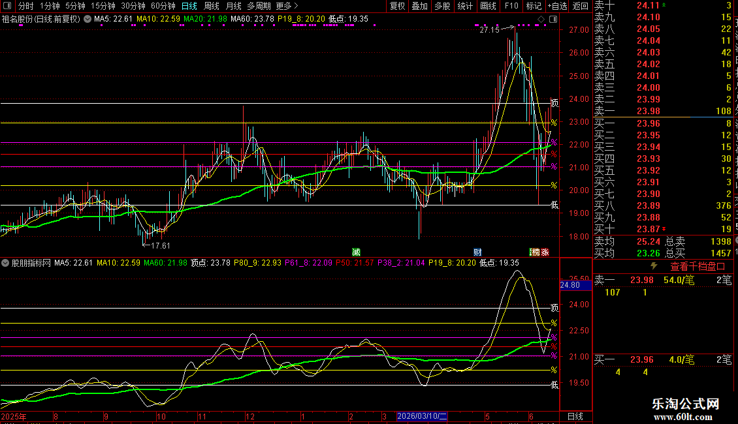Click the 股朋指标网 indicator name
Image resolution: width=738 pixels, height=424 pixels.
31,263
